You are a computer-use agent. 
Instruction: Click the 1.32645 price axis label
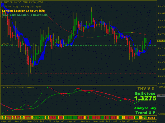pyautogui.click(x=161, y=69)
